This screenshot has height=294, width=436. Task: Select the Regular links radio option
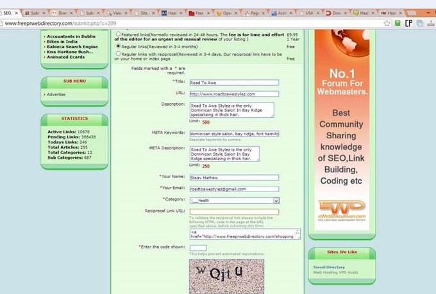point(118,46)
